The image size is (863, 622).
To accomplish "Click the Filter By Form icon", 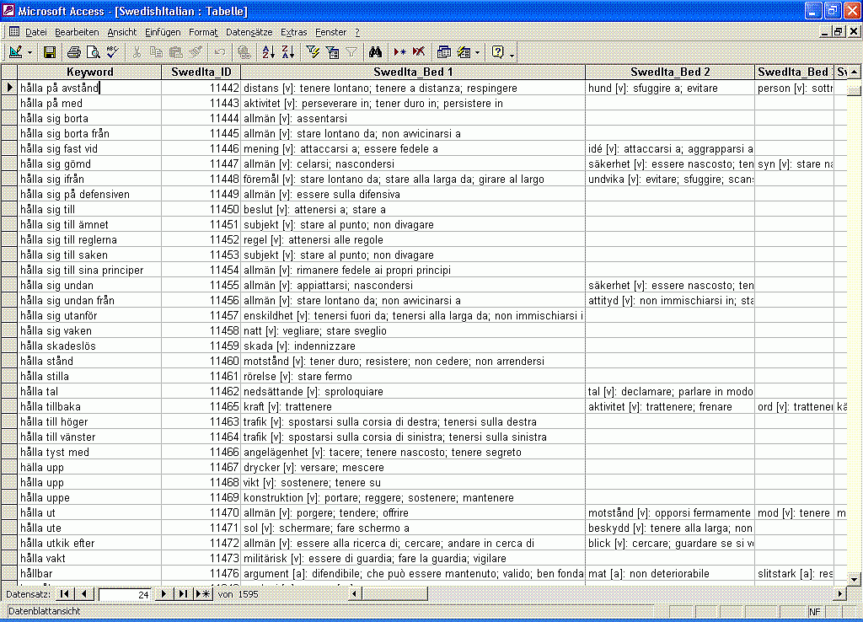I will [x=332, y=52].
